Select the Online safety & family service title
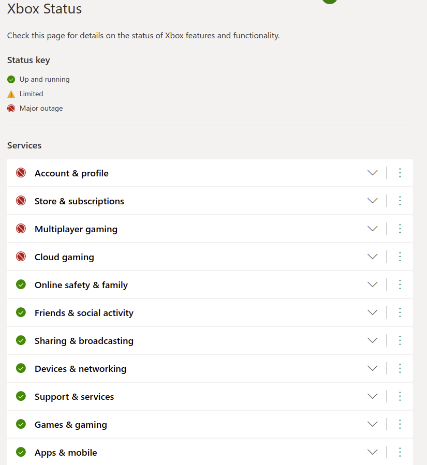Image resolution: width=427 pixels, height=465 pixels. (81, 285)
